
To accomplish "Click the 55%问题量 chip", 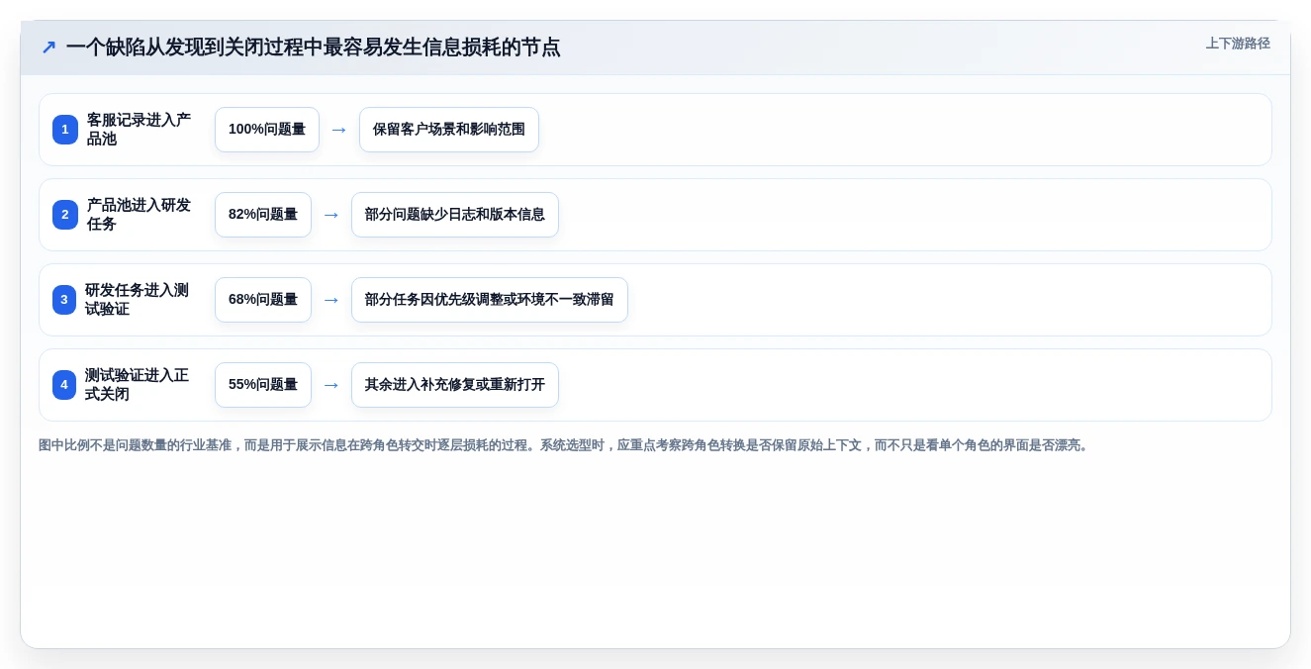I will pyautogui.click(x=263, y=385).
